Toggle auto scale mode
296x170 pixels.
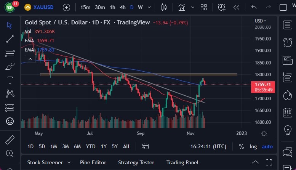267,146
